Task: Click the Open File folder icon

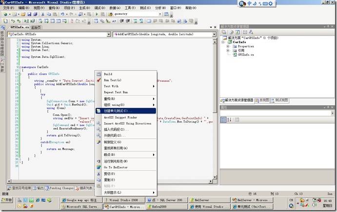Action: point(23,14)
